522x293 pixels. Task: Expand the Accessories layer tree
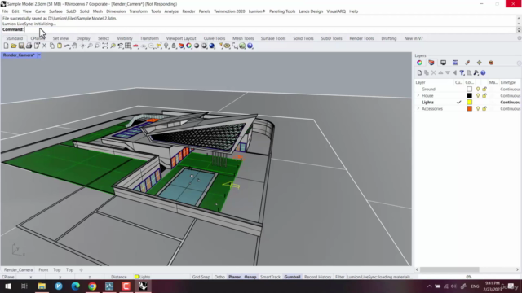click(418, 108)
